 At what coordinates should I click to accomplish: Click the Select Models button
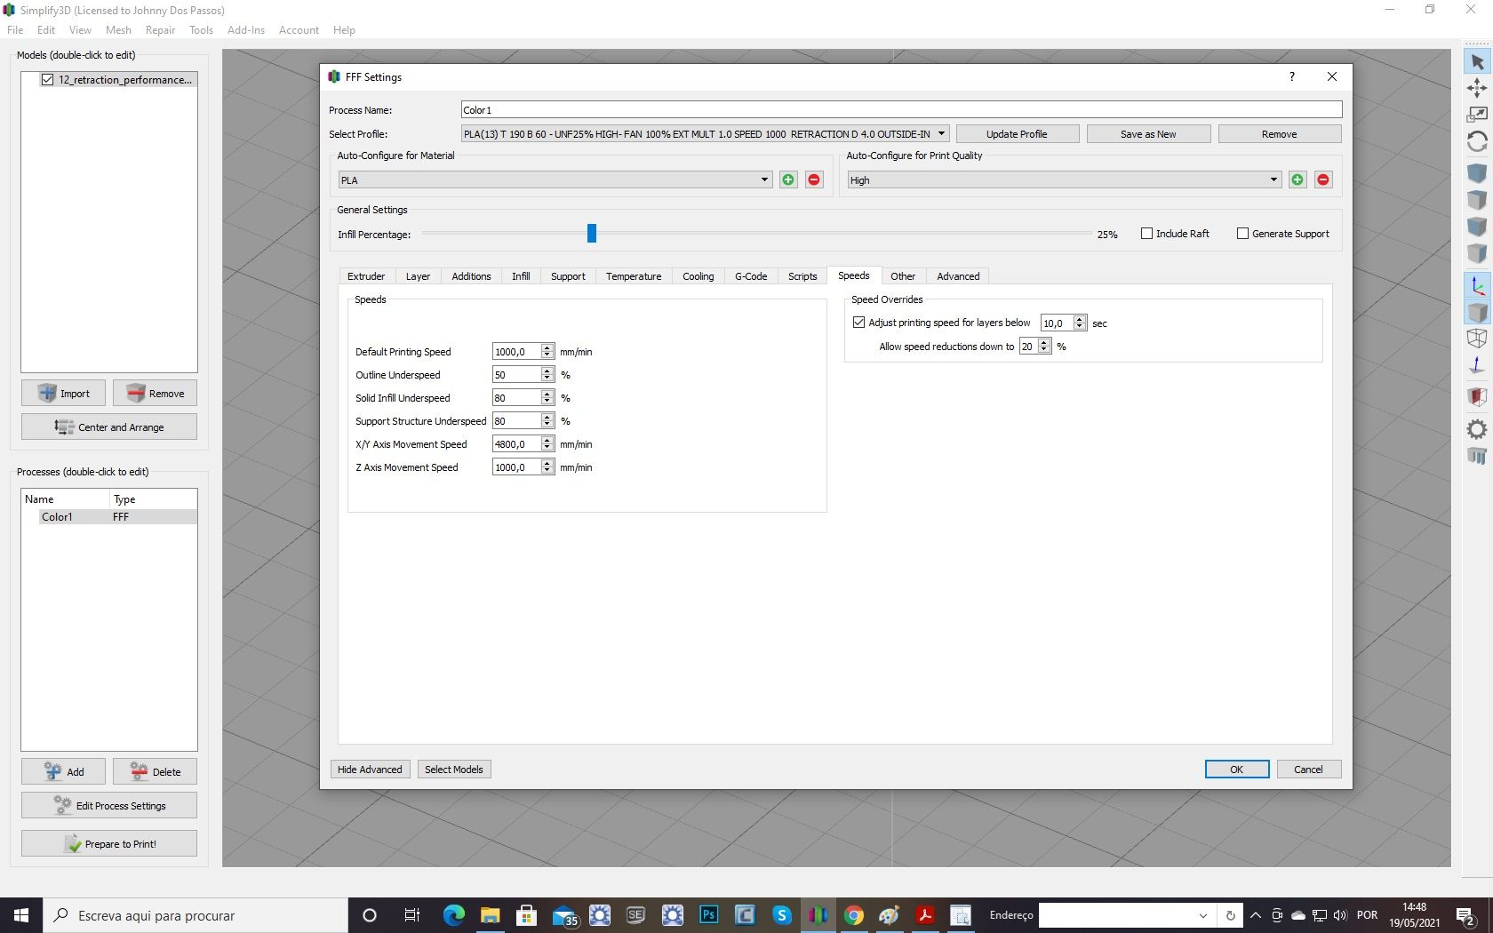(x=454, y=770)
